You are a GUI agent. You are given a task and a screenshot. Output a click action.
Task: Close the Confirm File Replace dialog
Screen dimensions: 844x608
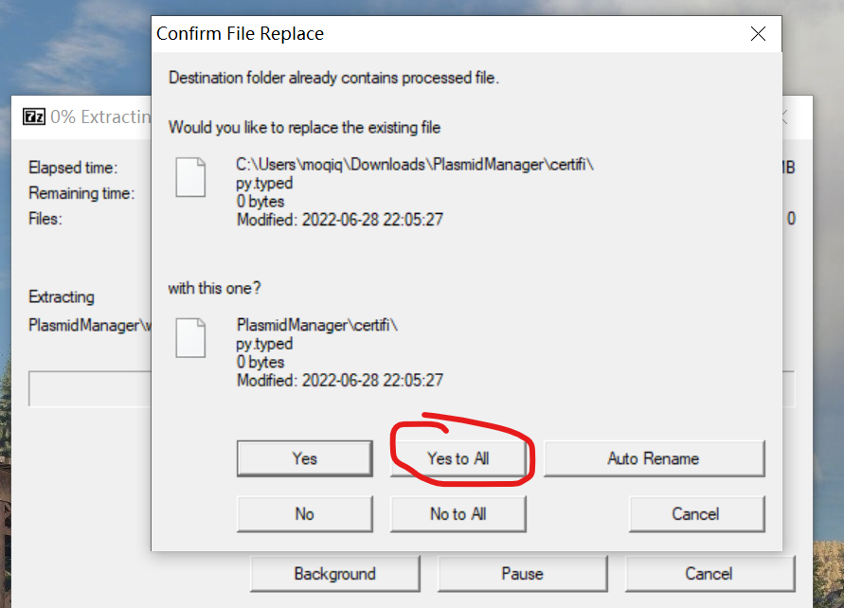pos(758,34)
